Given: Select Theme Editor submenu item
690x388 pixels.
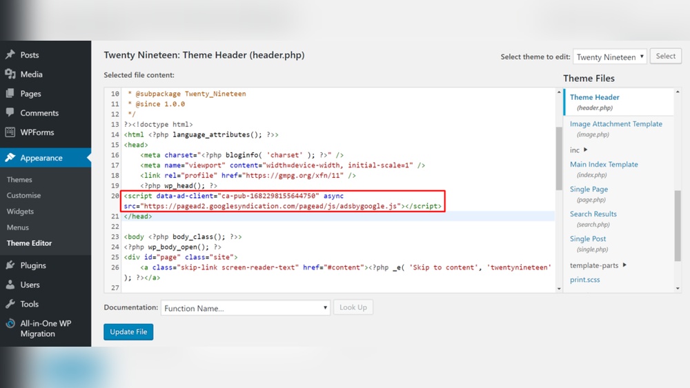Looking at the screenshot, I should [29, 243].
